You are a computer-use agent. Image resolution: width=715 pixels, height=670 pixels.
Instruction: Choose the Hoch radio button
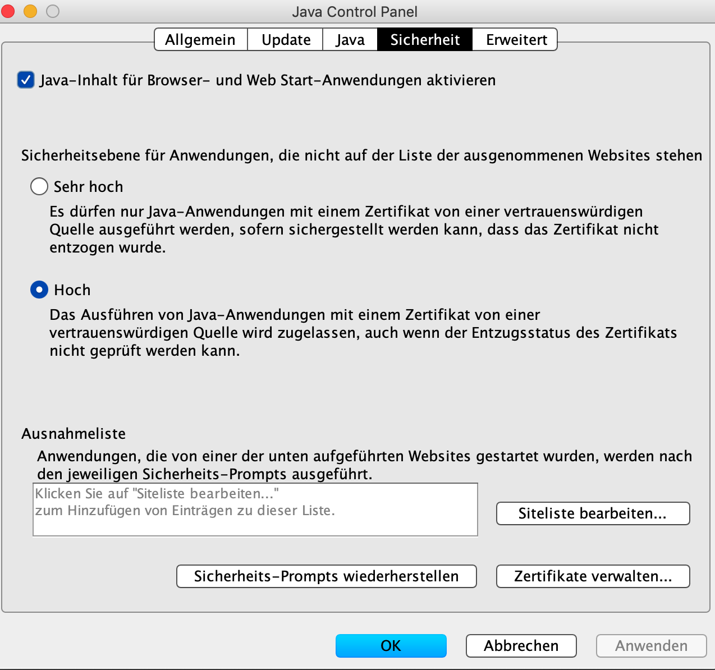pos(39,290)
